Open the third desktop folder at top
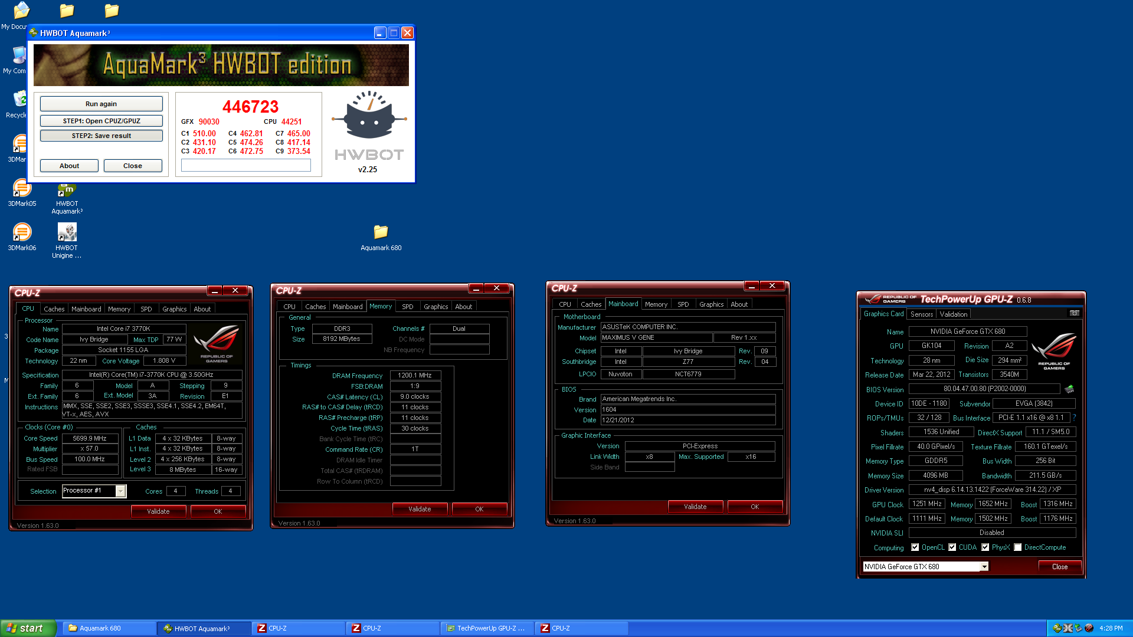Viewport: 1133px width, 637px height. [112, 11]
